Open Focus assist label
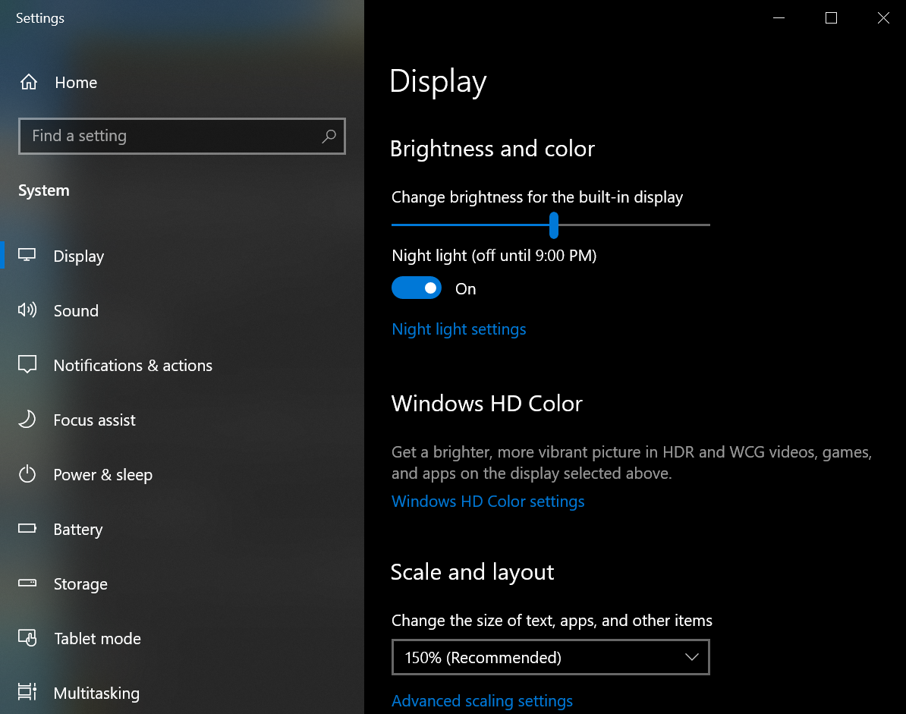 94,420
